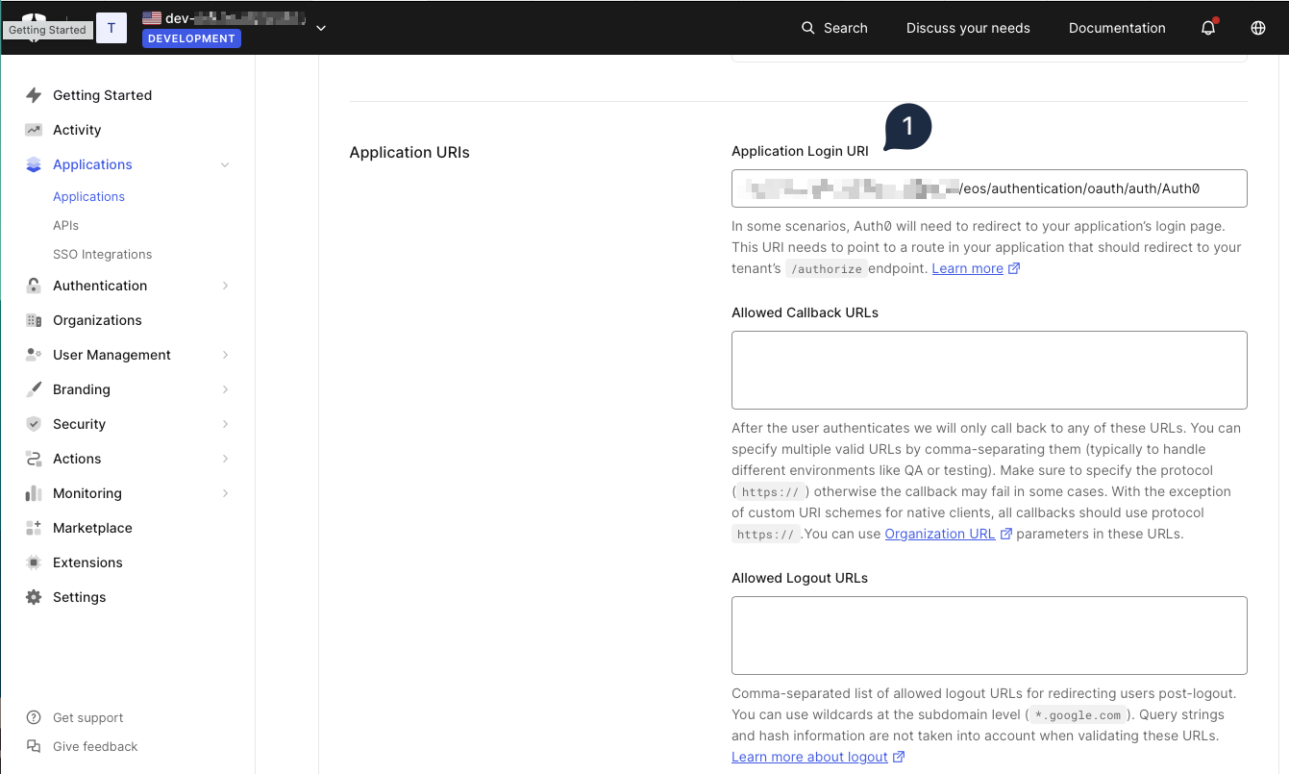Expand the Branding submenu chevron
The height and width of the screenshot is (774, 1289).
point(225,389)
